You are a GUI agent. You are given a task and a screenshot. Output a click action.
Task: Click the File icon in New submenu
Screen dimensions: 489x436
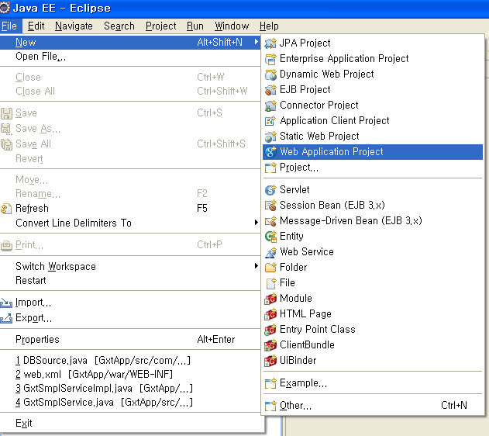[x=270, y=283]
